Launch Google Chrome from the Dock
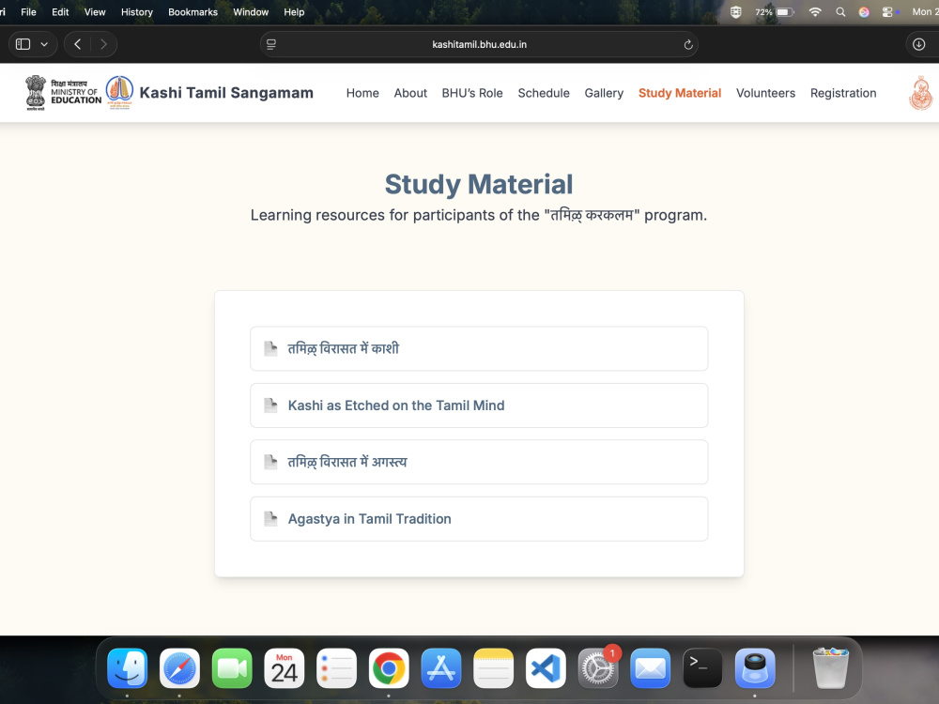This screenshot has height=704, width=939. click(x=389, y=668)
